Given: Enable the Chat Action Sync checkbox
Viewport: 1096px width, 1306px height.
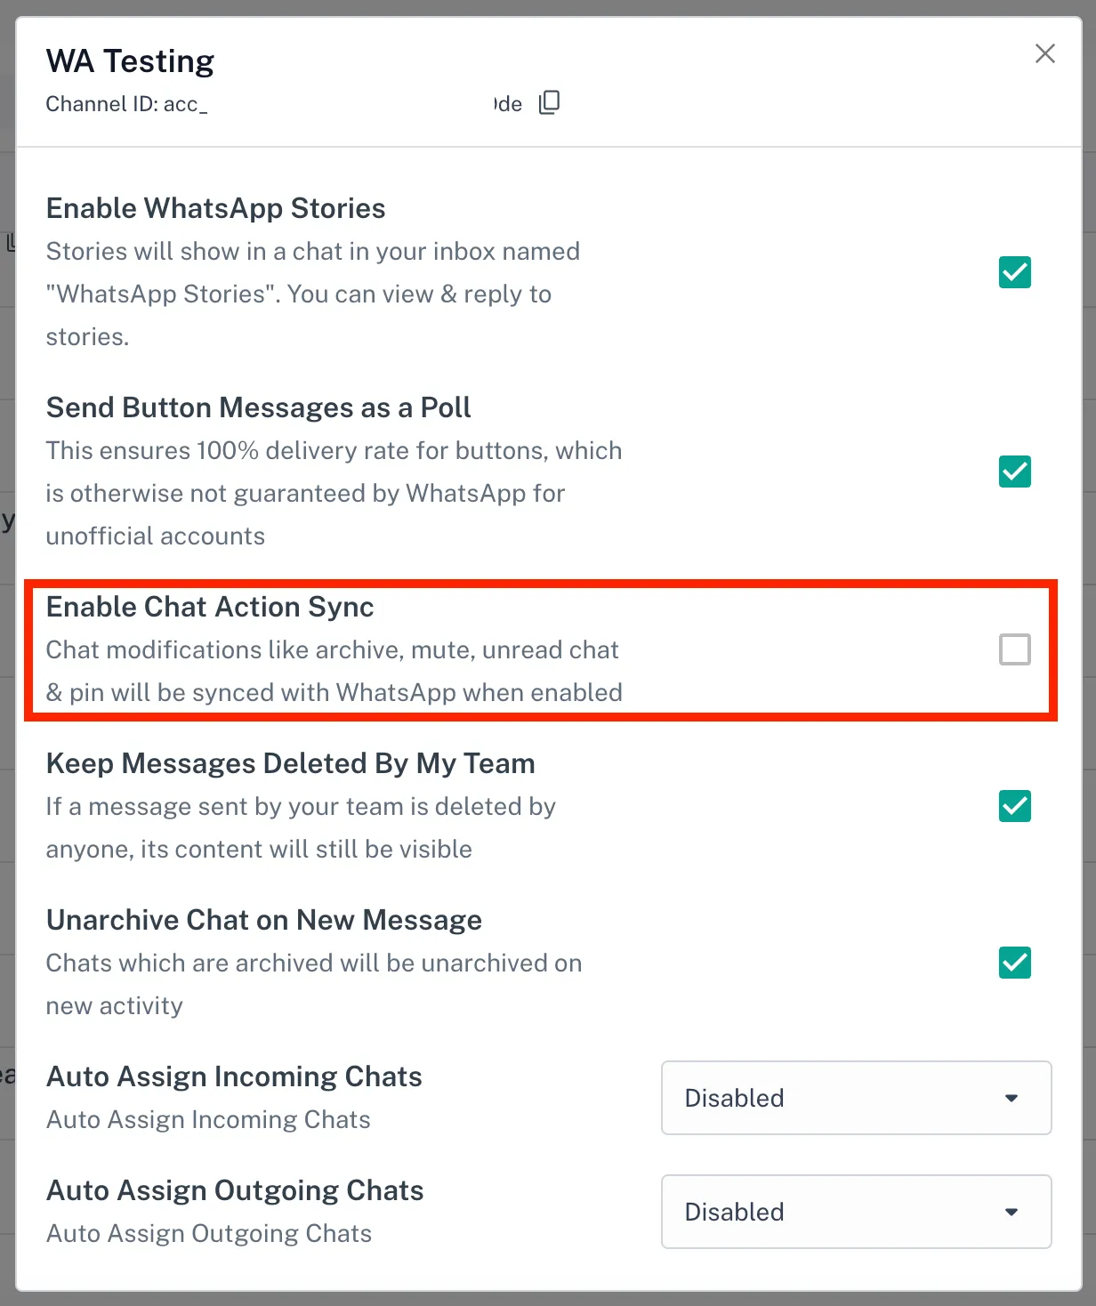Looking at the screenshot, I should pos(1014,649).
